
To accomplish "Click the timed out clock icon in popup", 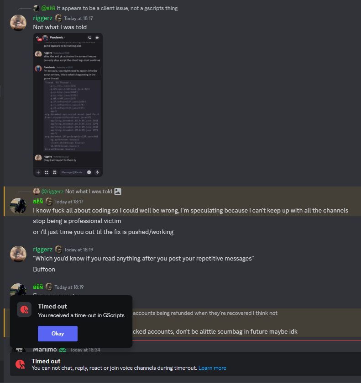I will point(24,309).
